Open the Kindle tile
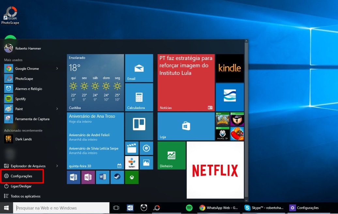The image size is (338, 214). point(230,68)
